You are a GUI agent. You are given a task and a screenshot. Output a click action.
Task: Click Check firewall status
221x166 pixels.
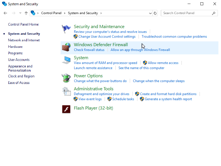tap(89, 50)
